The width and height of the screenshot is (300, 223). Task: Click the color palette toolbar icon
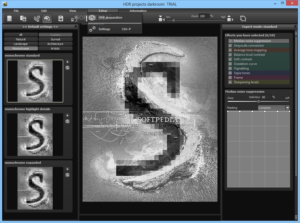click(x=47, y=19)
